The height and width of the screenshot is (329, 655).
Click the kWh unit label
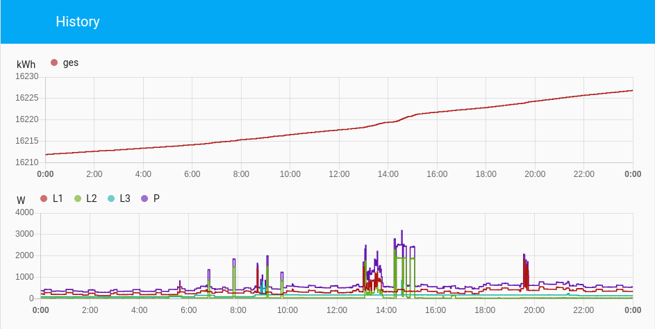point(26,65)
